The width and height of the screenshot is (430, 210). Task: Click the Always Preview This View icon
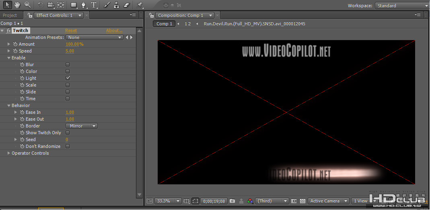150,201
